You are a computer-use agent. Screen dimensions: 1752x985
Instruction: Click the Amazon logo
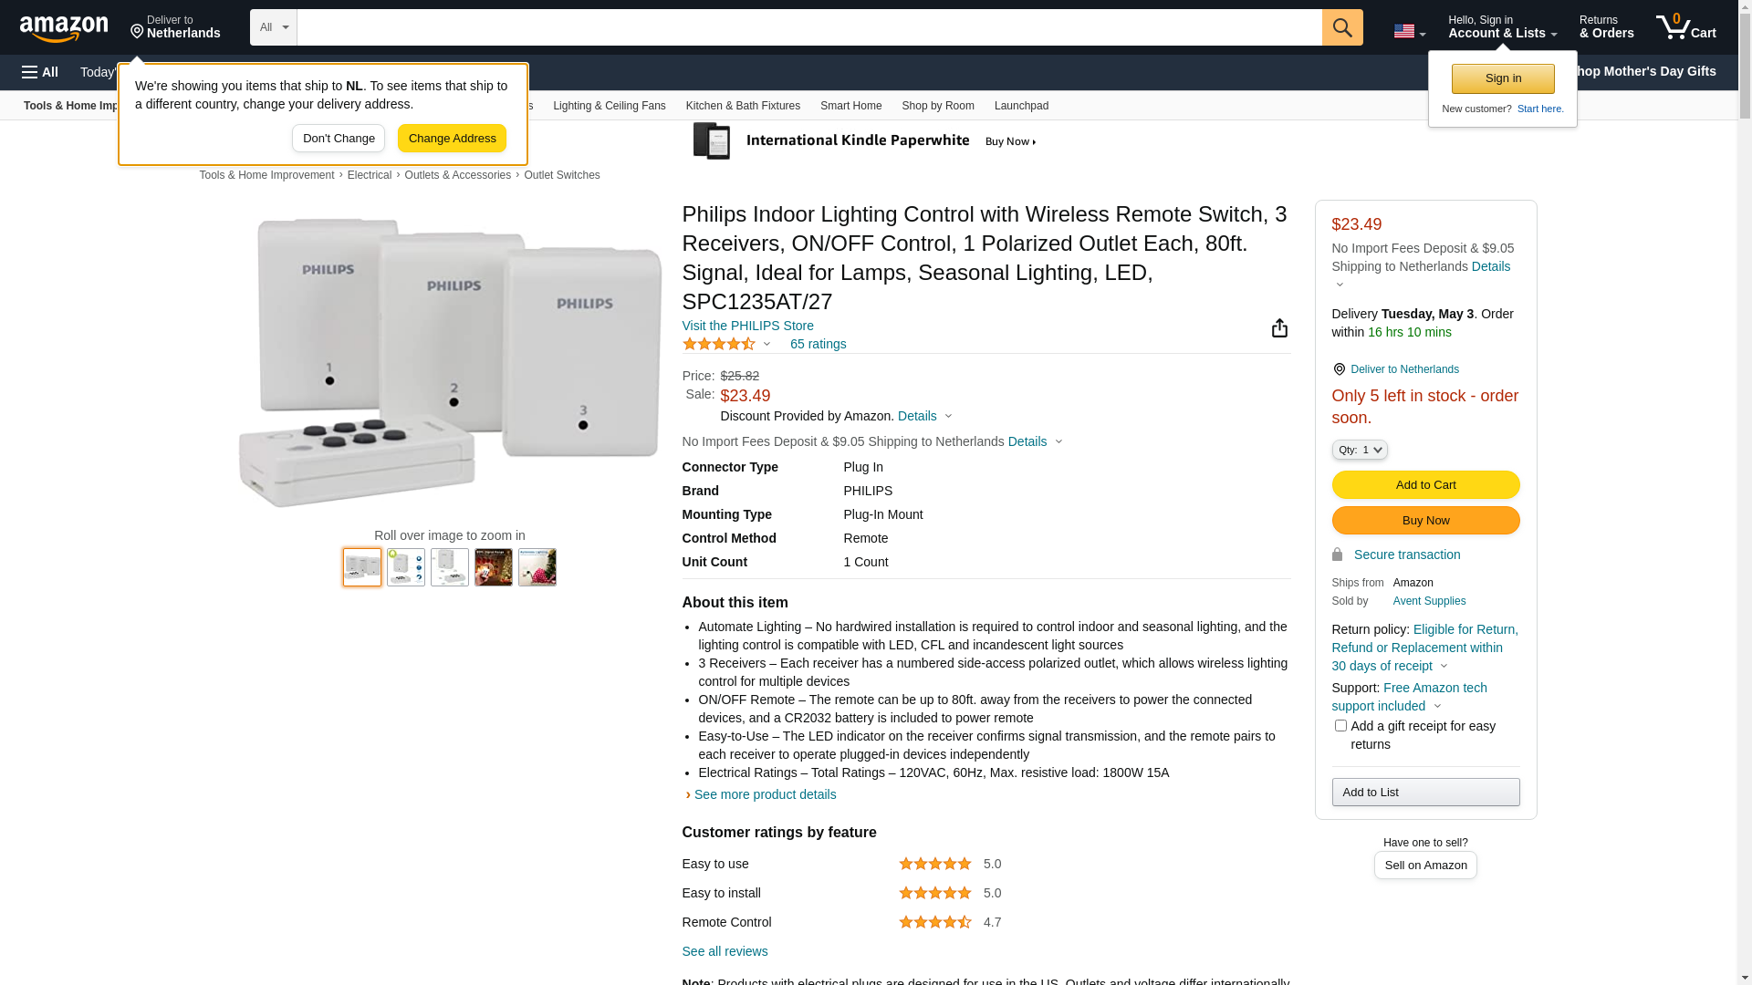point(64,29)
